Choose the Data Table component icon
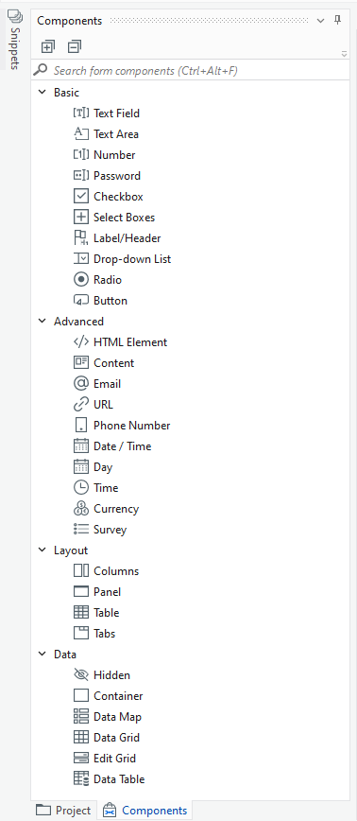The height and width of the screenshot is (821, 357). [81, 778]
